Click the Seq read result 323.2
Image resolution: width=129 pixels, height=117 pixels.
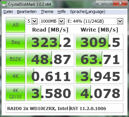pos(50,42)
